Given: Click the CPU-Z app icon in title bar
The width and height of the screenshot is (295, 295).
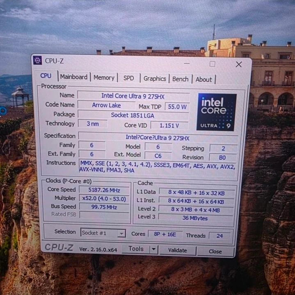Looking at the screenshot, I should 37,60.
